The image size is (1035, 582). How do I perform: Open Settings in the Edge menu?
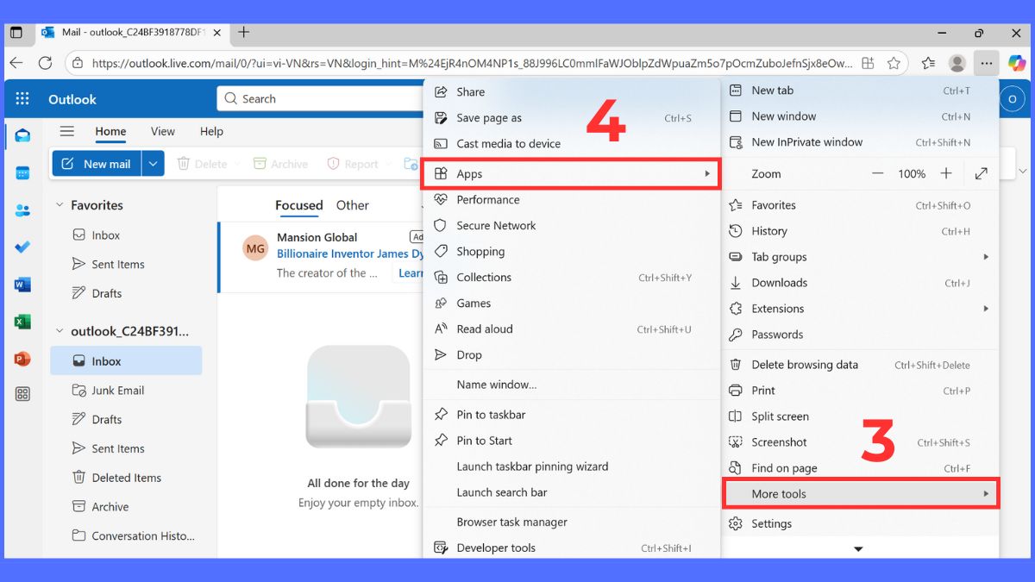860,523
